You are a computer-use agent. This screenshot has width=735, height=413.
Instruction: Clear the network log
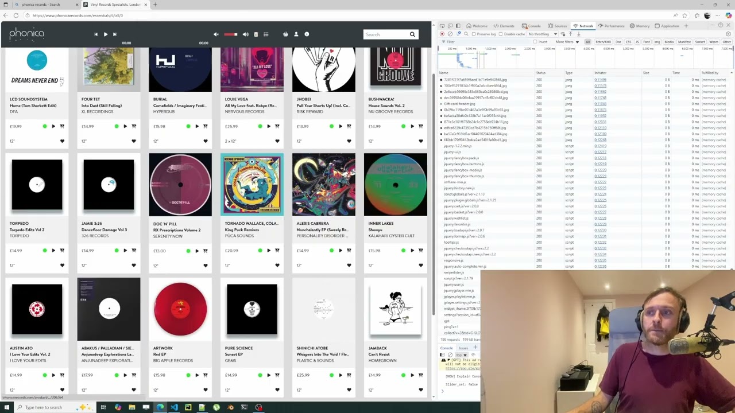(450, 34)
